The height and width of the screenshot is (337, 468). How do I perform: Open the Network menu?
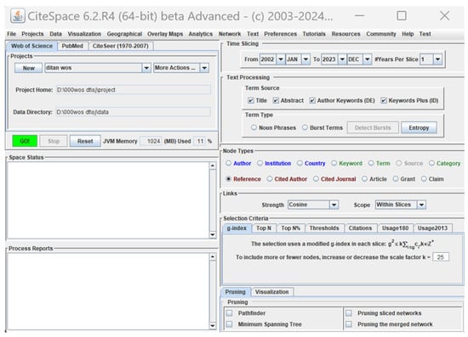[x=230, y=34]
